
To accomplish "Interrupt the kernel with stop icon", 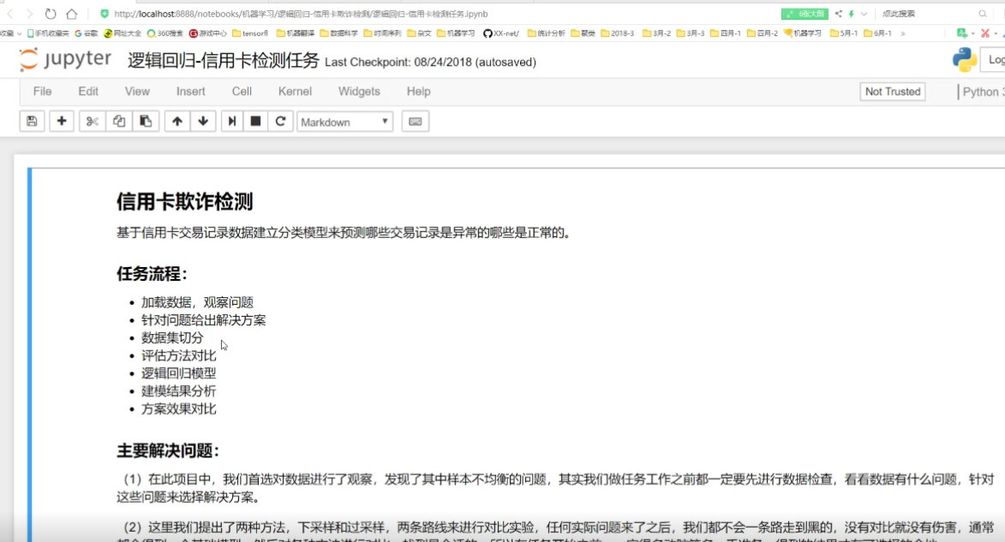I will pyautogui.click(x=255, y=122).
